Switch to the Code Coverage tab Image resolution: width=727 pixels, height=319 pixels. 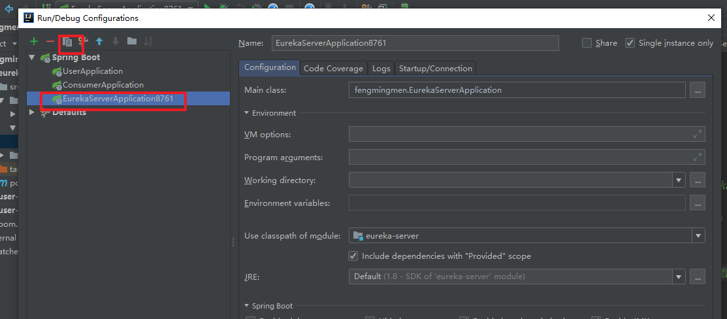(x=333, y=68)
